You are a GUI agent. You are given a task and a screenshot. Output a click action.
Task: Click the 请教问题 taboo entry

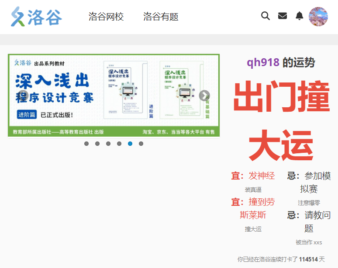click(309, 222)
